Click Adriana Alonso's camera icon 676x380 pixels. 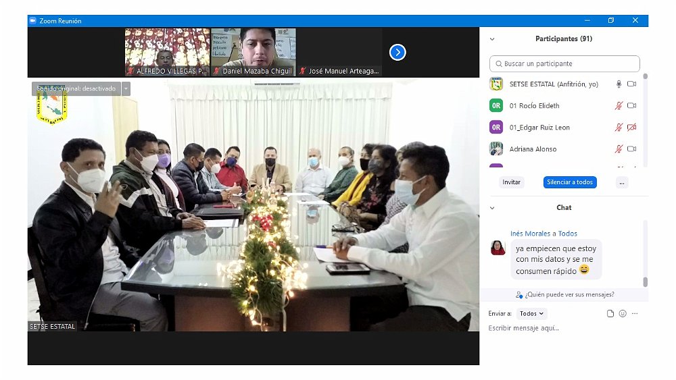(x=631, y=149)
